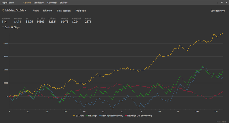Image resolution: width=229 pixels, height=123 pixels.
Task: Minimize the HyperTracker window
Action: coord(217,3)
